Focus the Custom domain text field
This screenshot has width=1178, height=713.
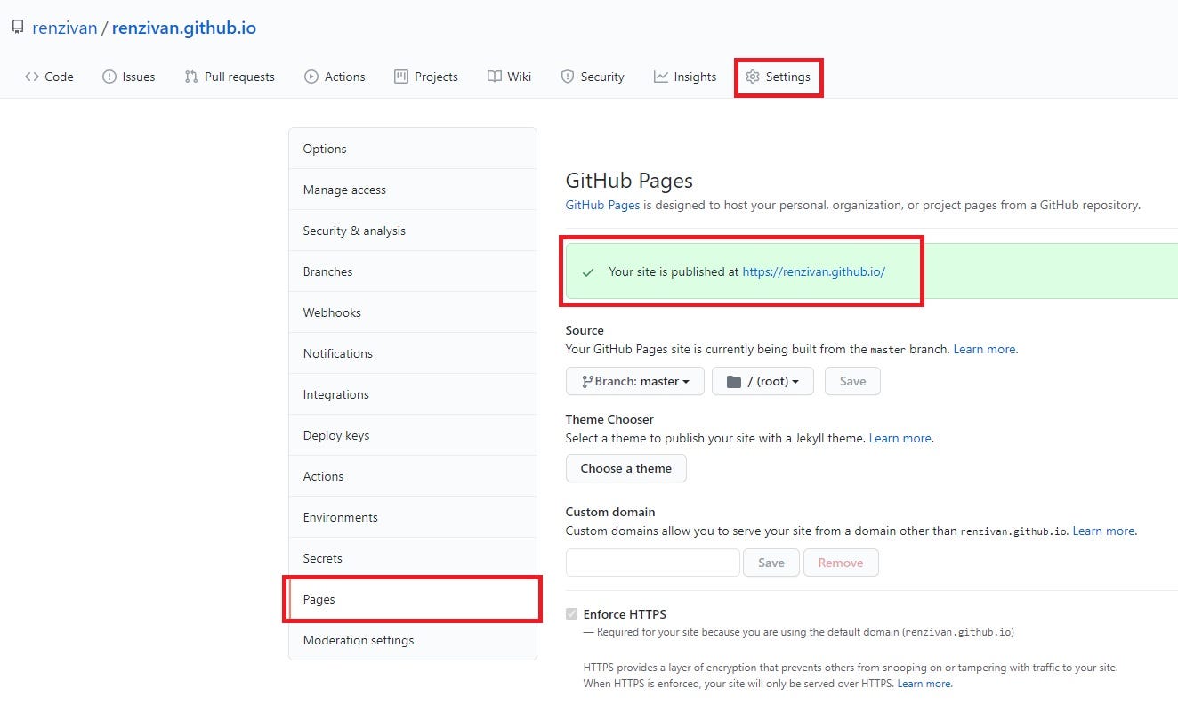[652, 563]
